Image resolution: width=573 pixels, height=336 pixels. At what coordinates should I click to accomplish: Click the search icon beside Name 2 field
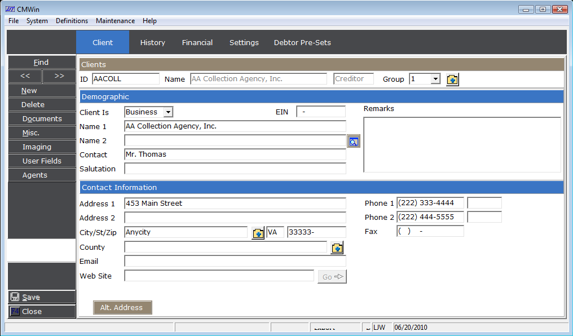pyautogui.click(x=354, y=142)
